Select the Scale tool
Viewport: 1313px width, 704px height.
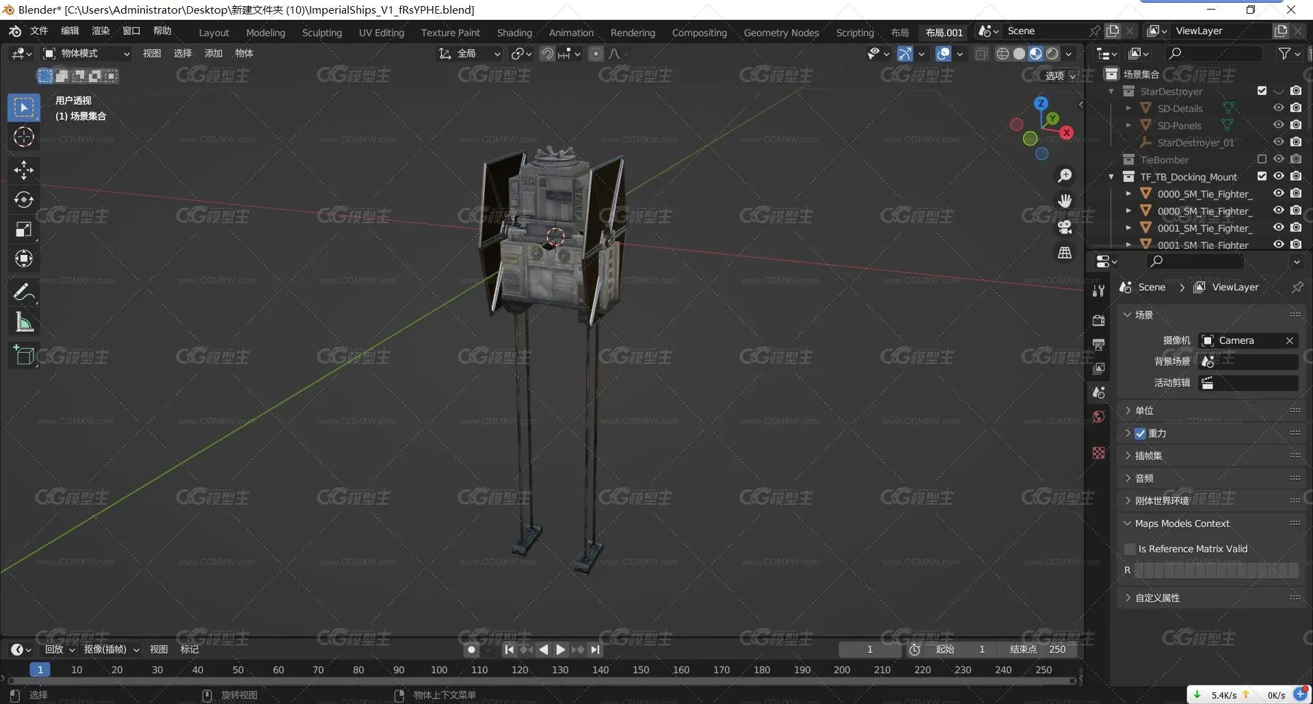pyautogui.click(x=24, y=229)
